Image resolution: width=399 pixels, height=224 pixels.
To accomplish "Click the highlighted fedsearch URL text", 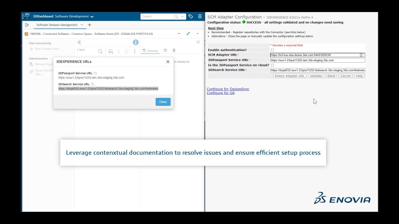I will (108, 89).
